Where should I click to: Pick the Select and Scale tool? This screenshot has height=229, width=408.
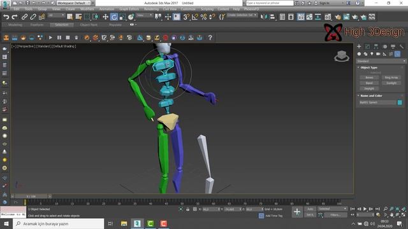(x=122, y=17)
